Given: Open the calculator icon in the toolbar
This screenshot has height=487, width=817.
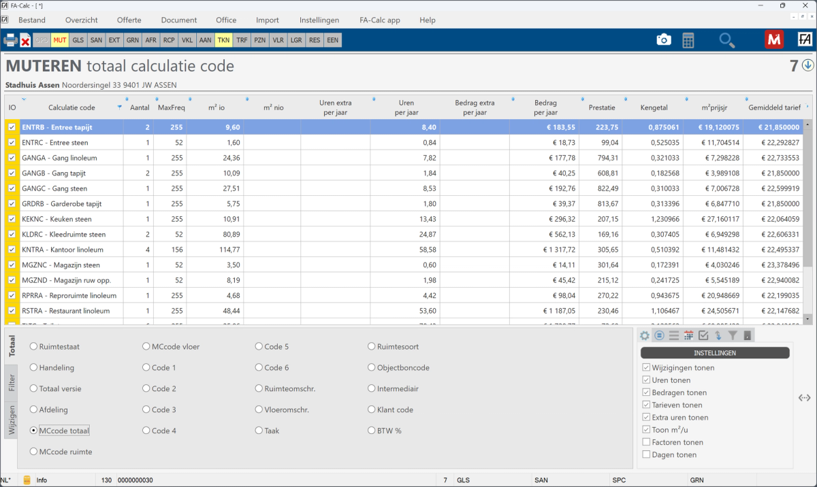Looking at the screenshot, I should [x=688, y=40].
